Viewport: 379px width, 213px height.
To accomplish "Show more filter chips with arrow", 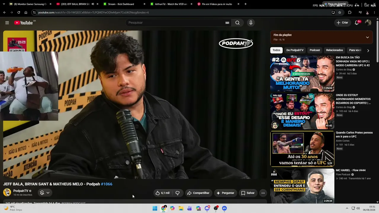I will tap(368, 51).
